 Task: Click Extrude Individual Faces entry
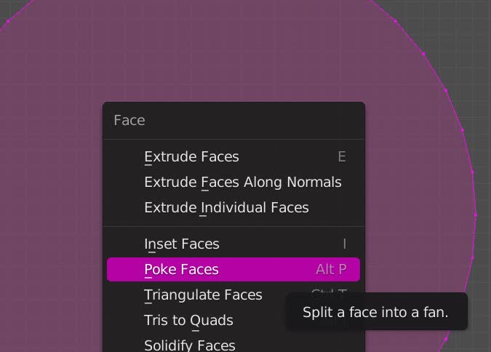point(226,208)
